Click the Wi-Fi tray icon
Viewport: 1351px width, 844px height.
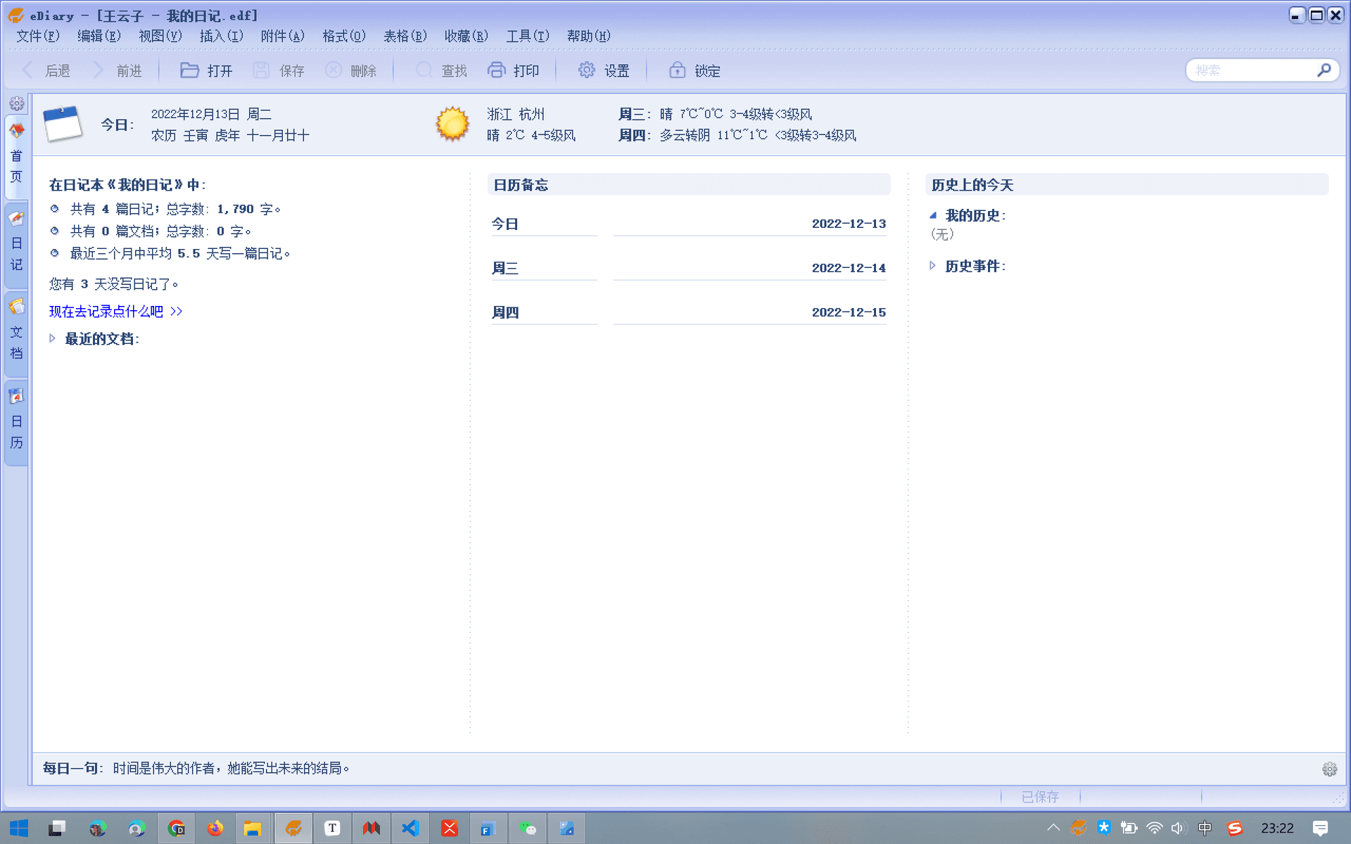(x=1154, y=828)
